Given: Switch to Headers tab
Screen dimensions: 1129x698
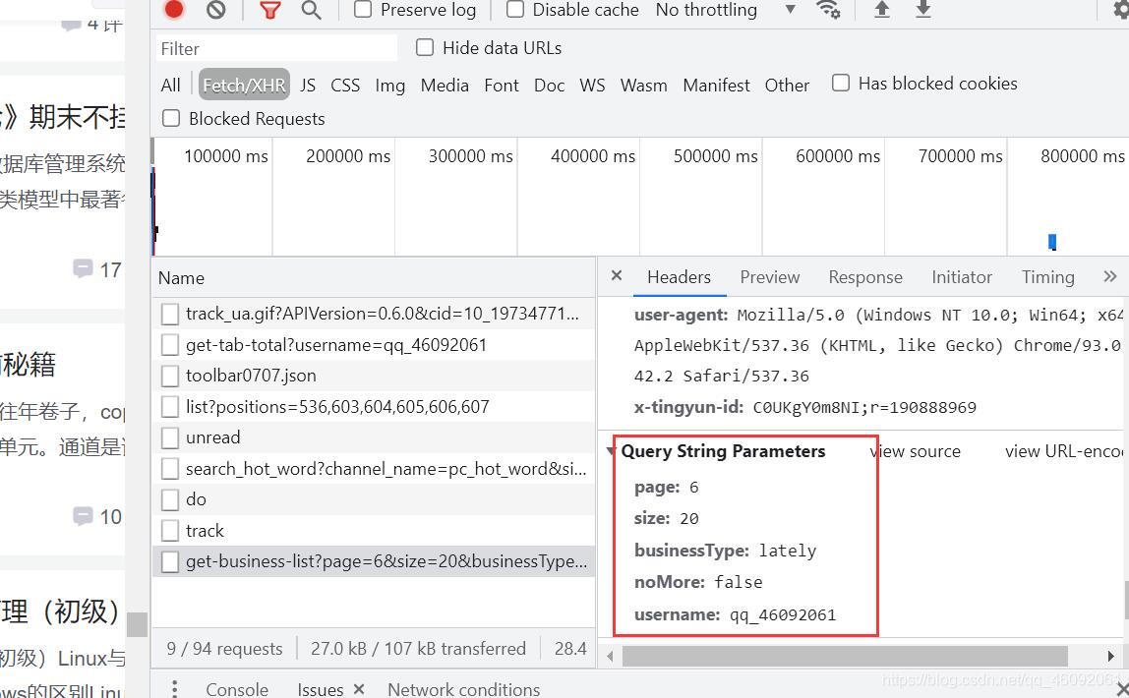Looking at the screenshot, I should tap(679, 277).
